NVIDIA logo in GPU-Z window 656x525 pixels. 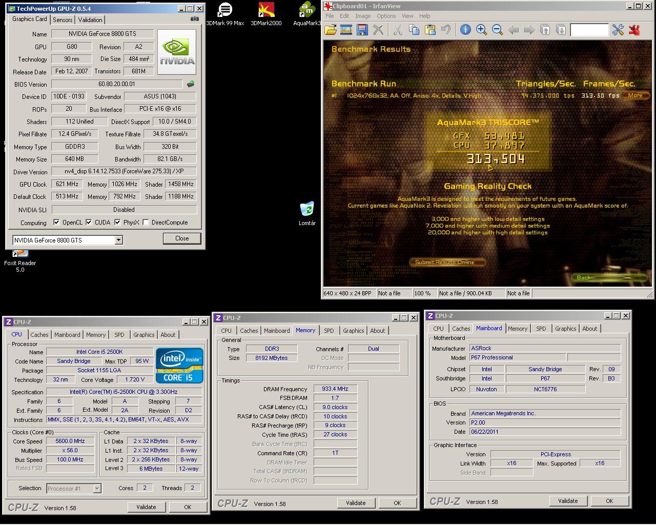click(x=177, y=52)
